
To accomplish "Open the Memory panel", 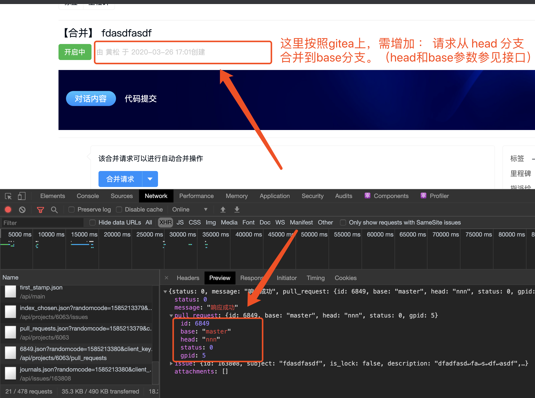I will coord(236,196).
